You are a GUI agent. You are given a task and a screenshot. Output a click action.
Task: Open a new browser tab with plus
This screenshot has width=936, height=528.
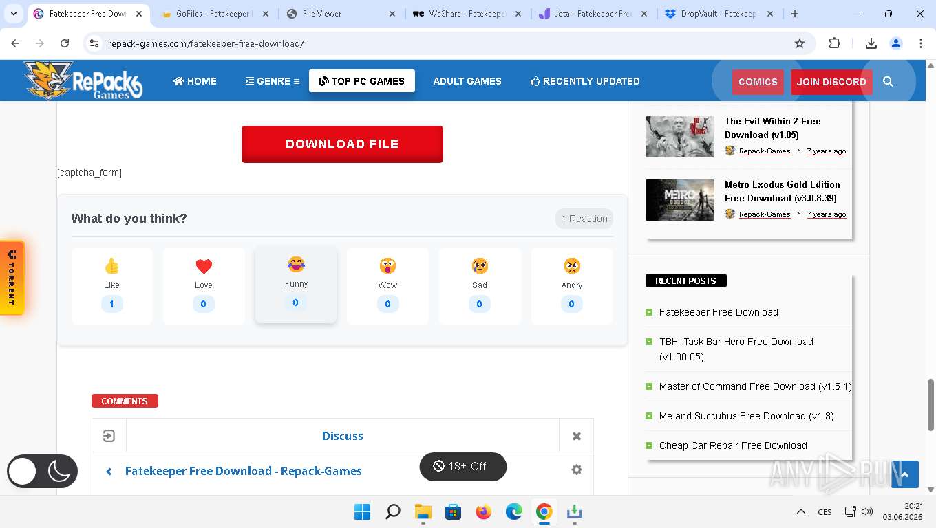coord(795,14)
